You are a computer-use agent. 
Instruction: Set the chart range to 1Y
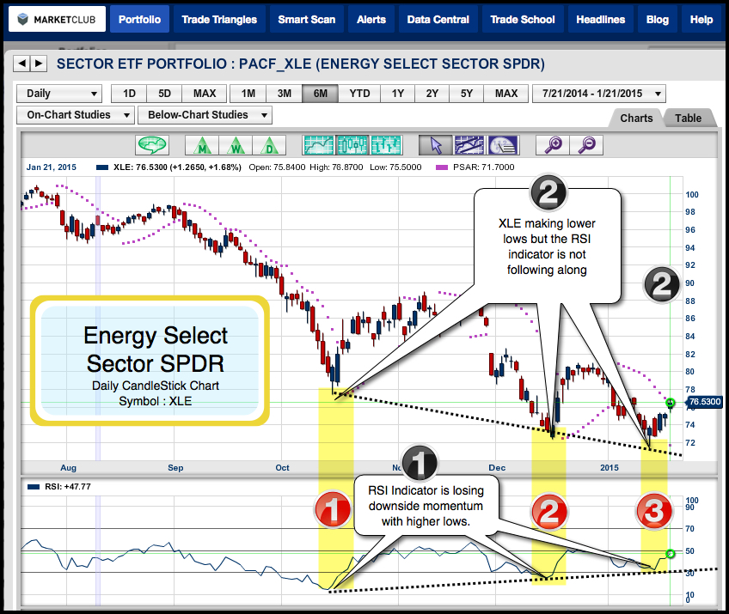tap(397, 94)
